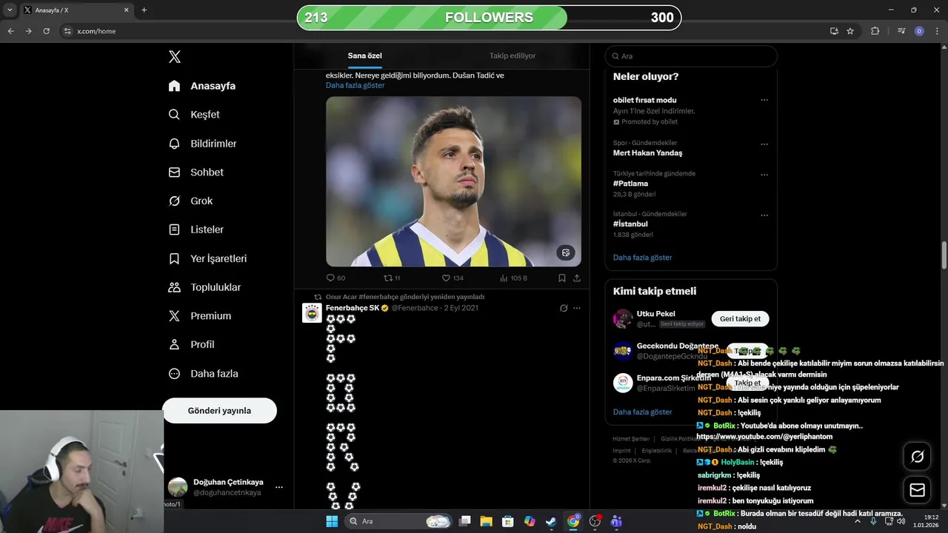Reload the x.com page

[47, 31]
